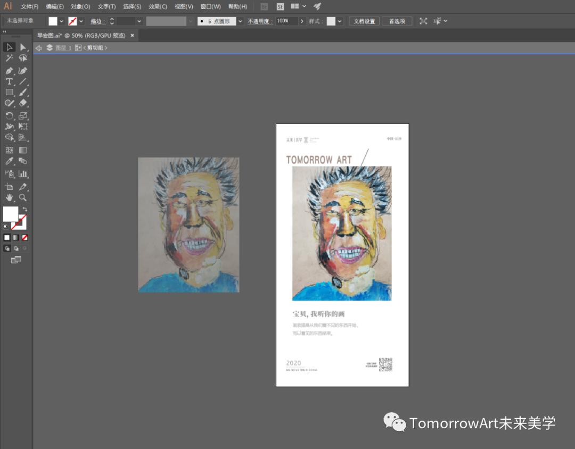Enable Draw Normal mode

click(x=7, y=248)
